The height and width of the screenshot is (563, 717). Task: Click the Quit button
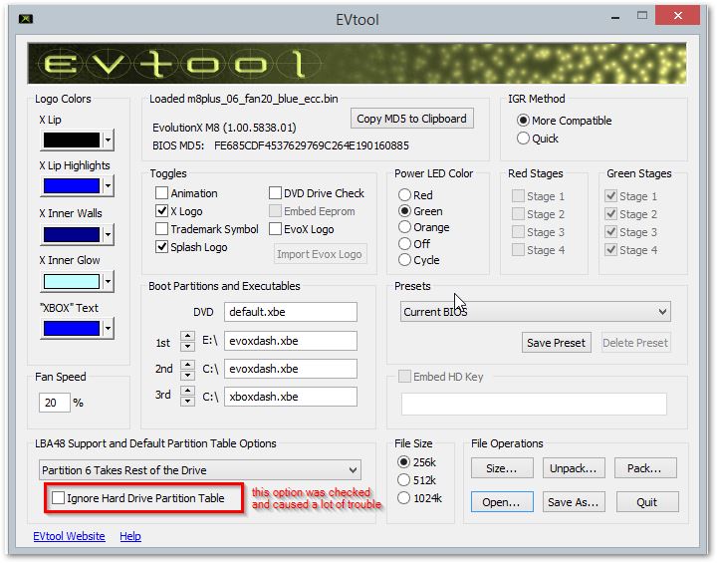[646, 502]
